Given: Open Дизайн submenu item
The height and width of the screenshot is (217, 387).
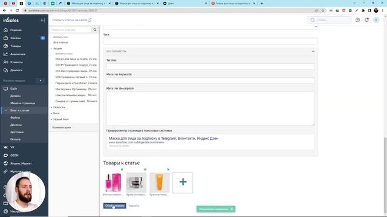Looking at the screenshot, I should [x=16, y=96].
